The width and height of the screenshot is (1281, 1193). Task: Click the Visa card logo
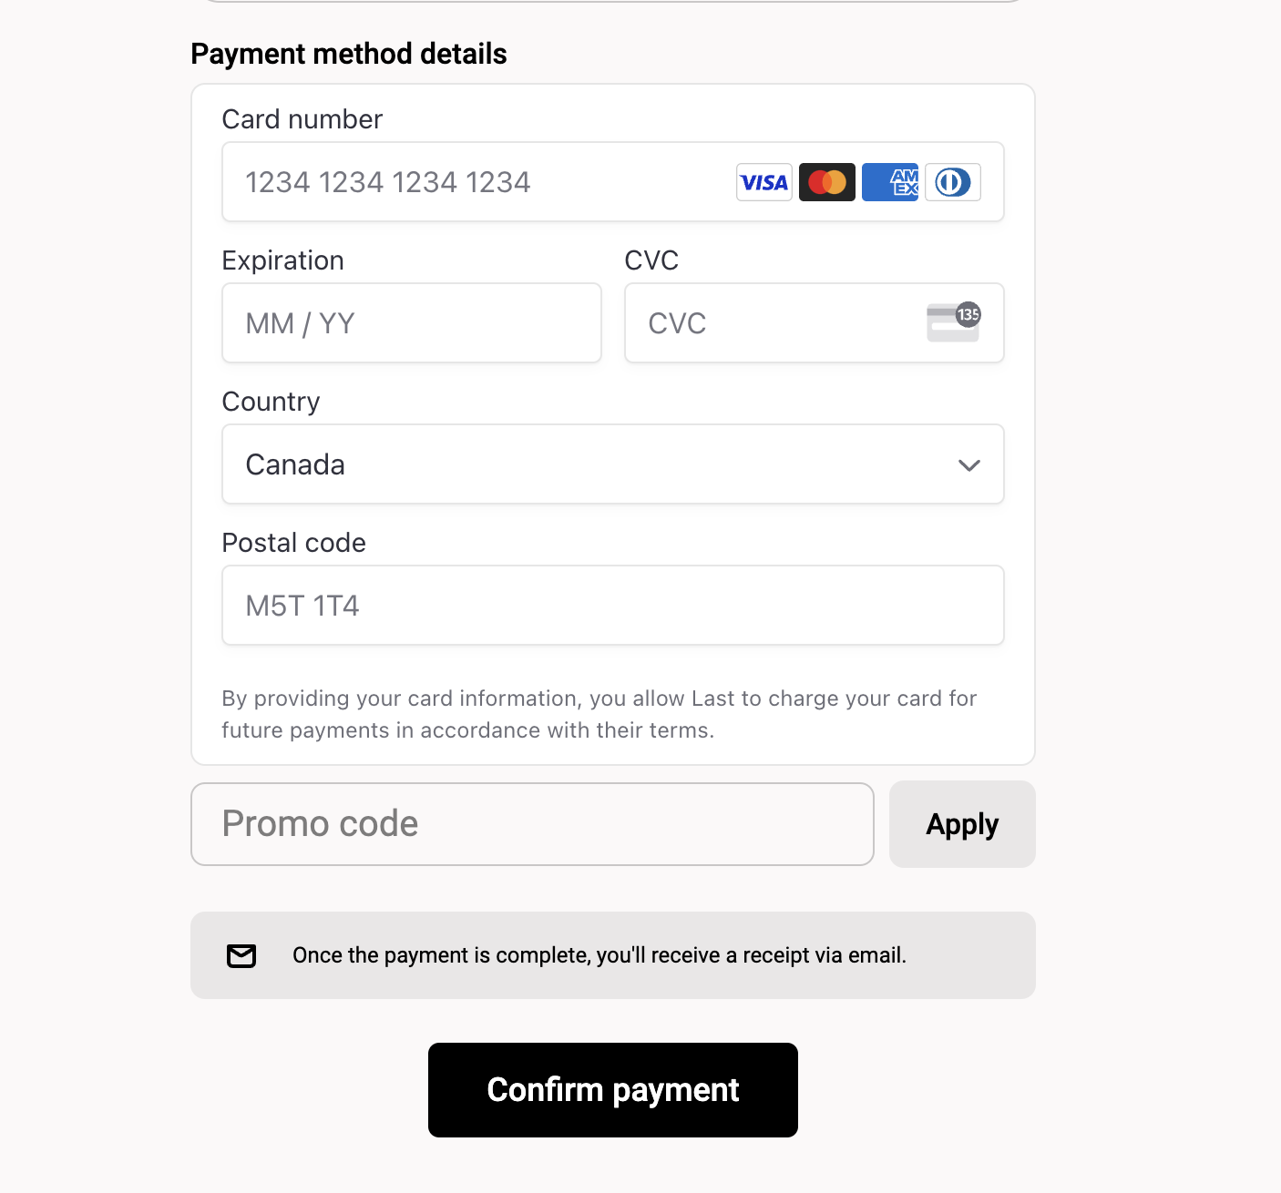coord(763,182)
